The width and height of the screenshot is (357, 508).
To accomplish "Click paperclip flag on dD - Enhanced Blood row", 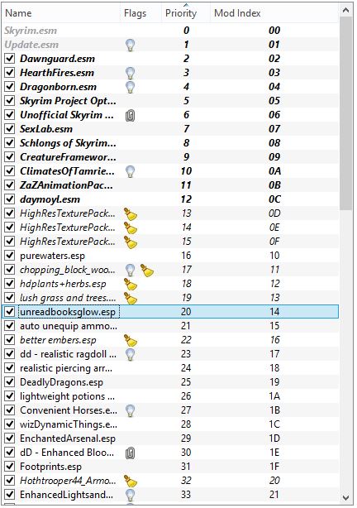I will pos(130,453).
